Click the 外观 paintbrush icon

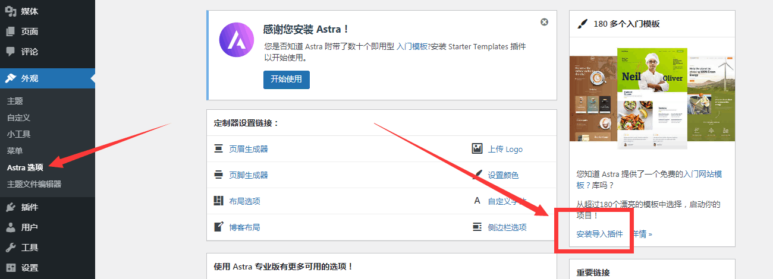tap(11, 78)
